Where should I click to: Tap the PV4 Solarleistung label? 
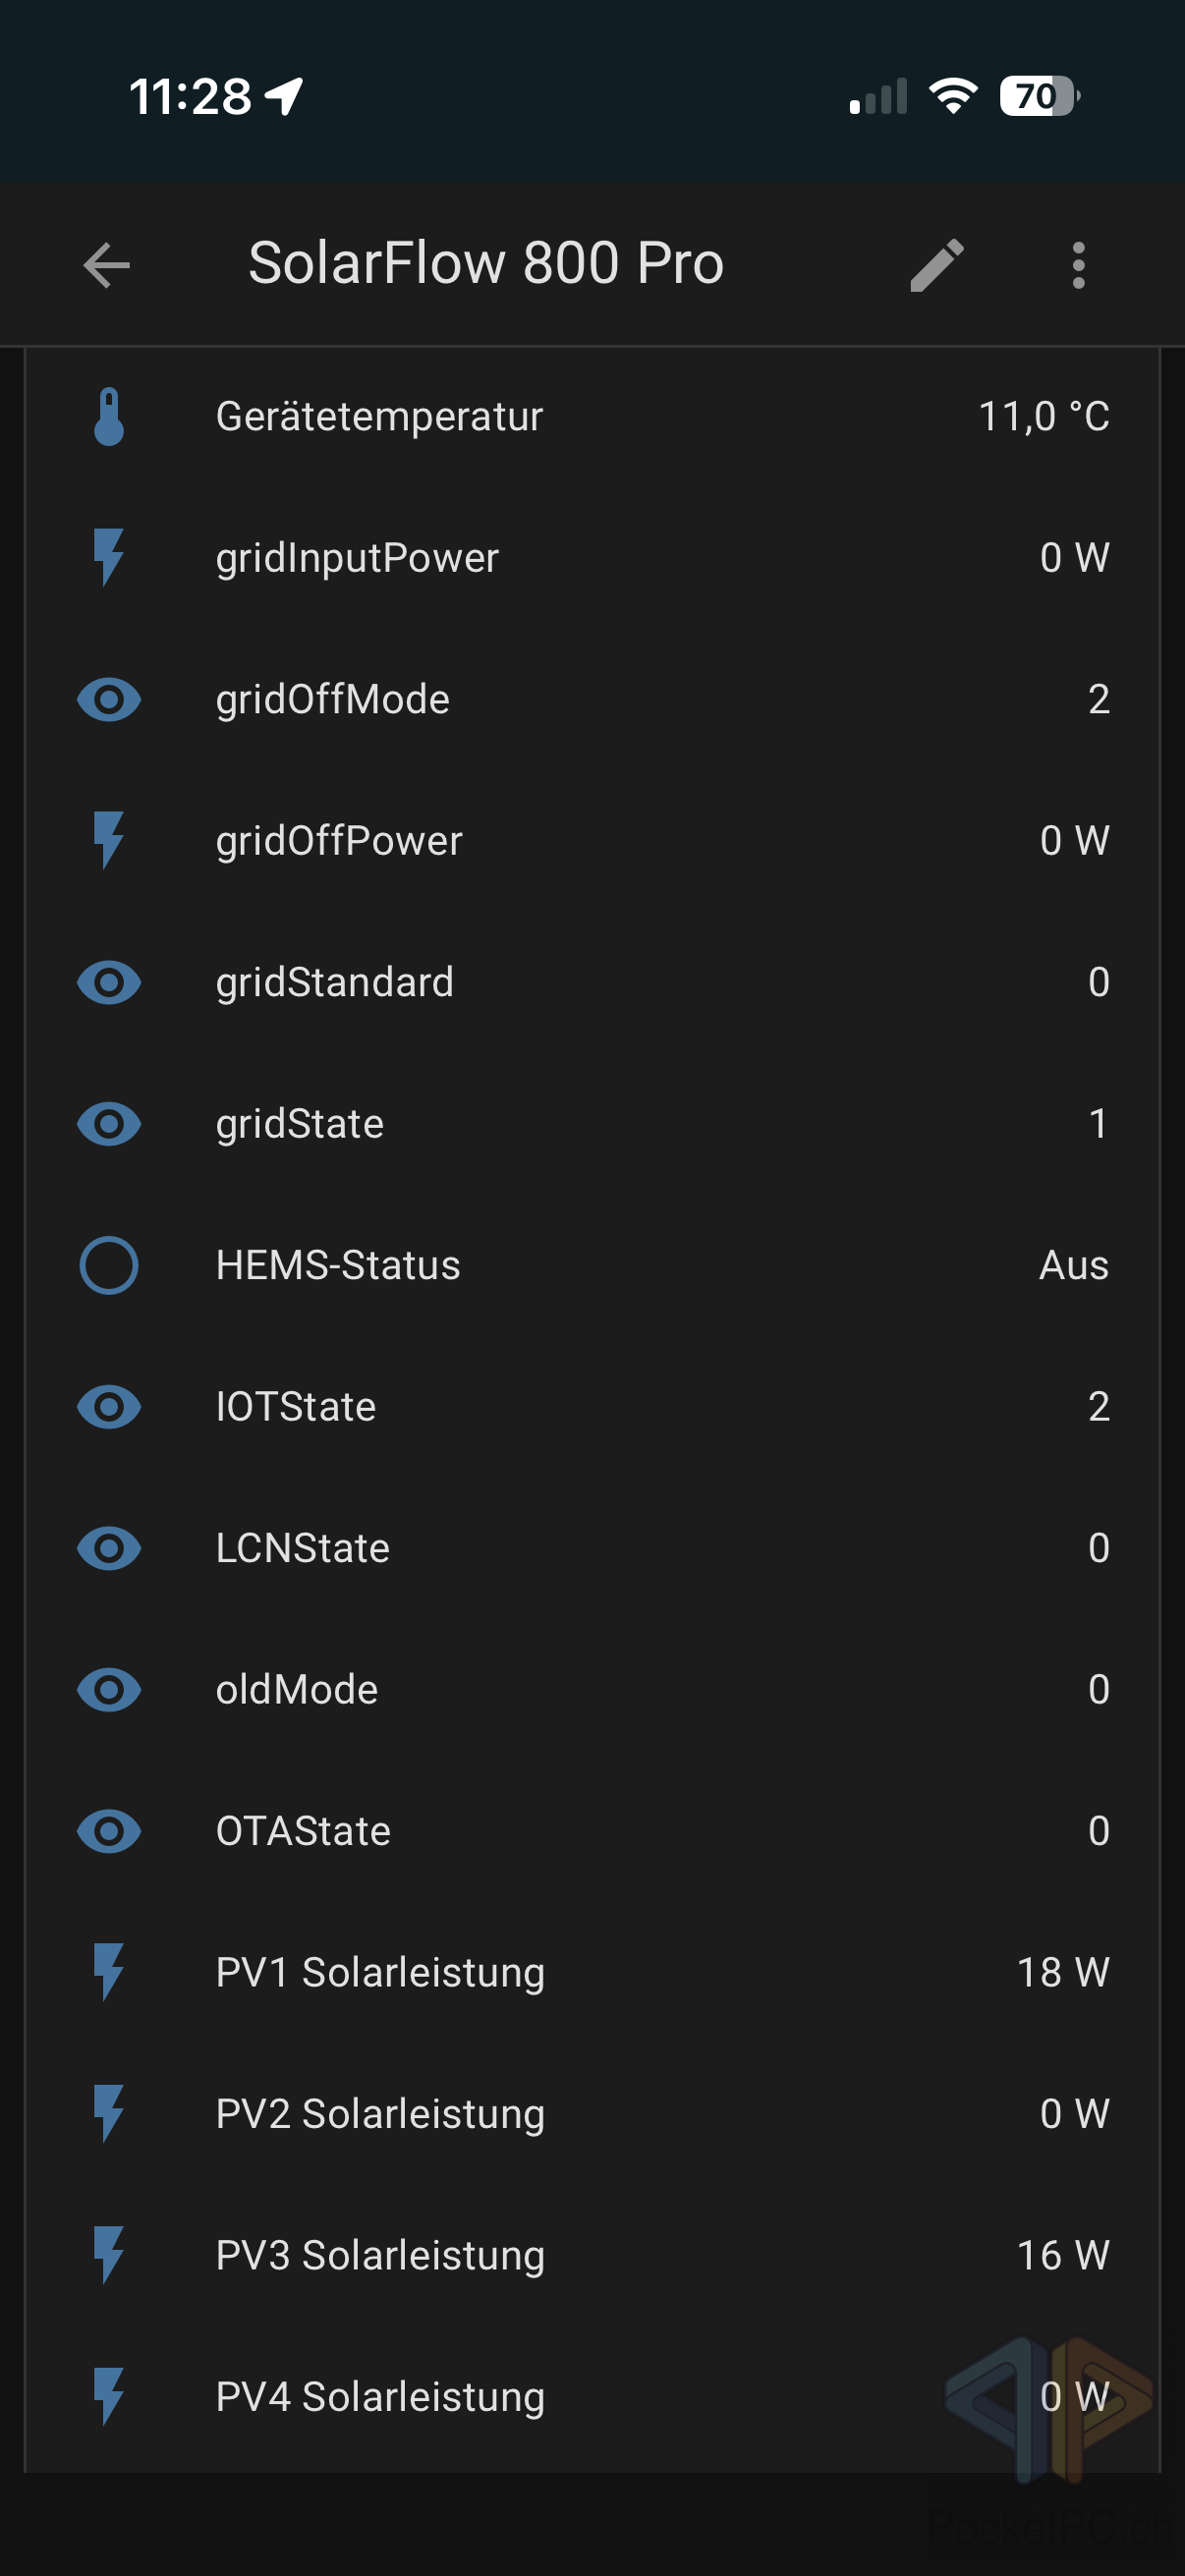[380, 2397]
